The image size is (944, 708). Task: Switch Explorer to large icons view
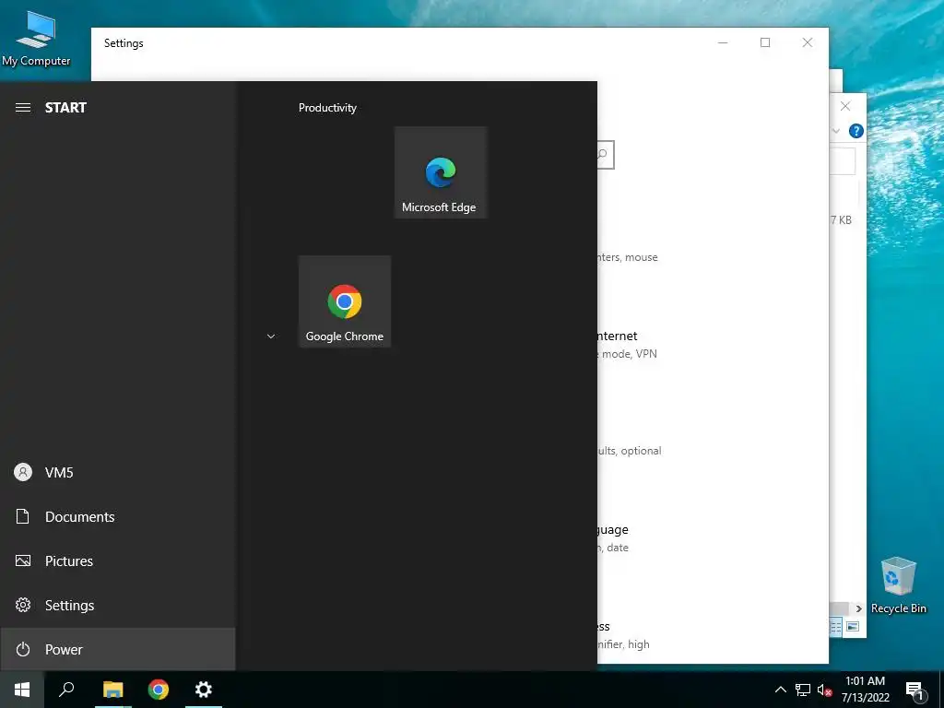[x=853, y=627]
